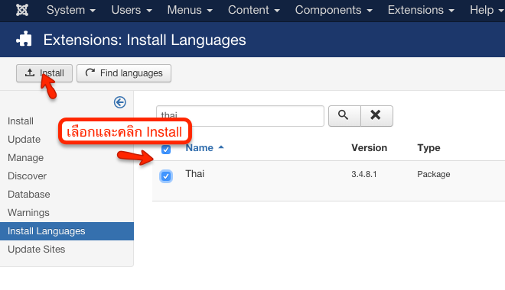Click the puzzle piece extensions icon
The width and height of the screenshot is (505, 290).
pyautogui.click(x=24, y=39)
